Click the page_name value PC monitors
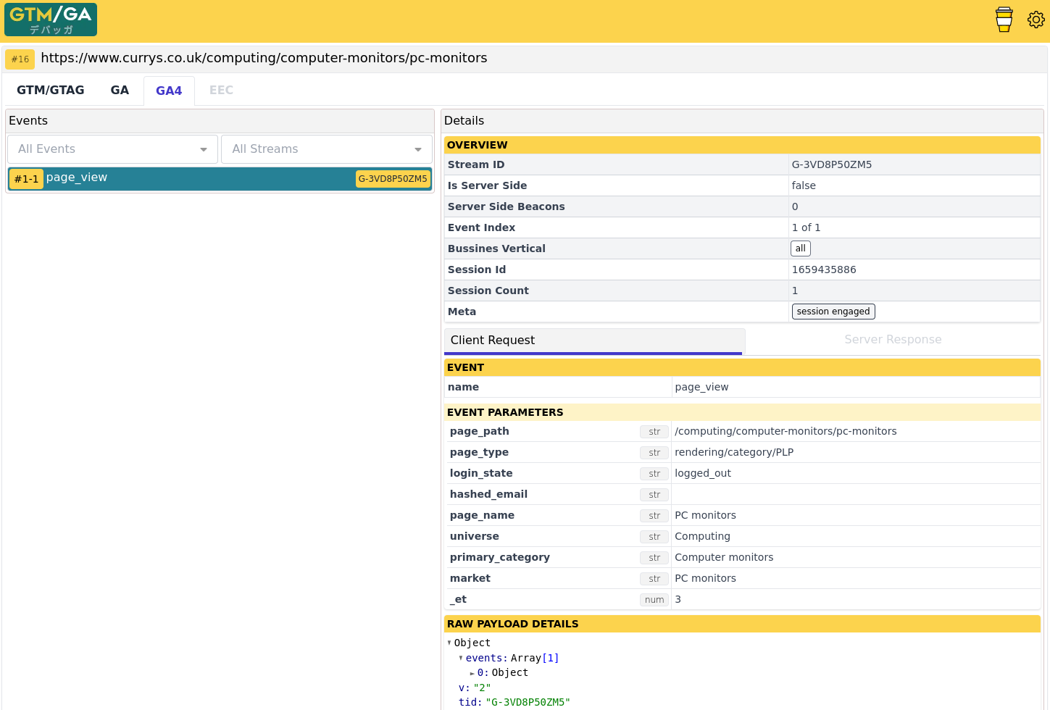Screen dimensions: 1050x710 (705, 515)
